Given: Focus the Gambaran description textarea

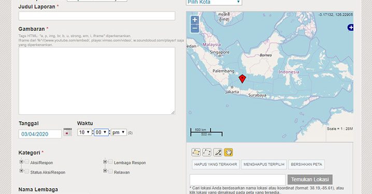Looking at the screenshot, I should point(97,81).
